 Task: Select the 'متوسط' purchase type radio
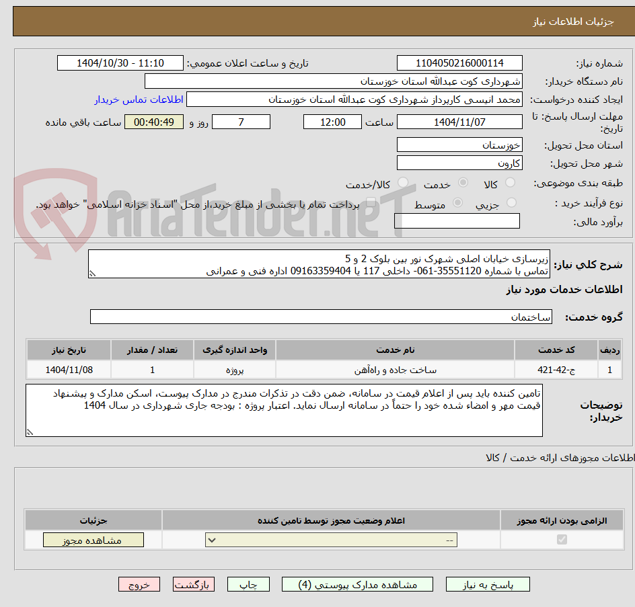(x=457, y=202)
